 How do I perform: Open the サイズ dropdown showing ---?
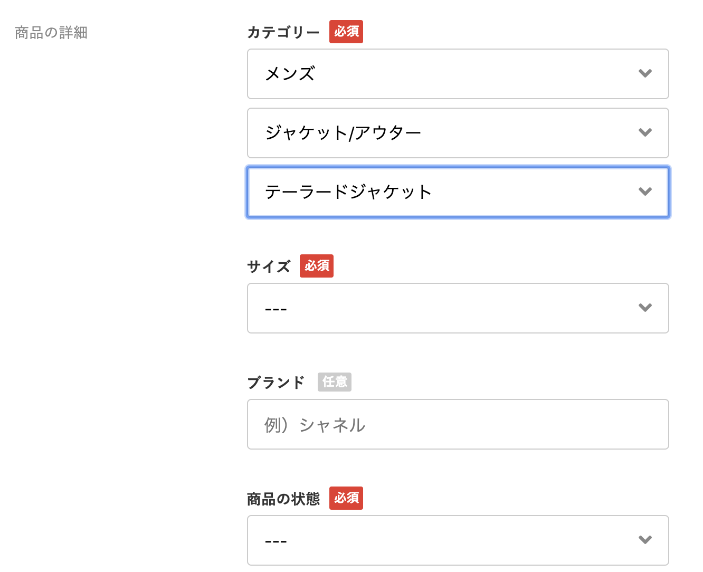[x=458, y=308]
